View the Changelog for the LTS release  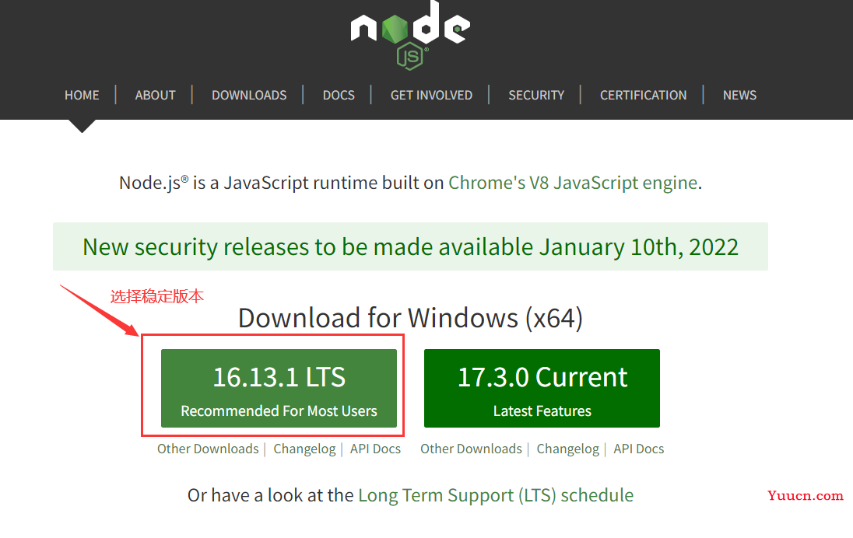click(x=304, y=449)
